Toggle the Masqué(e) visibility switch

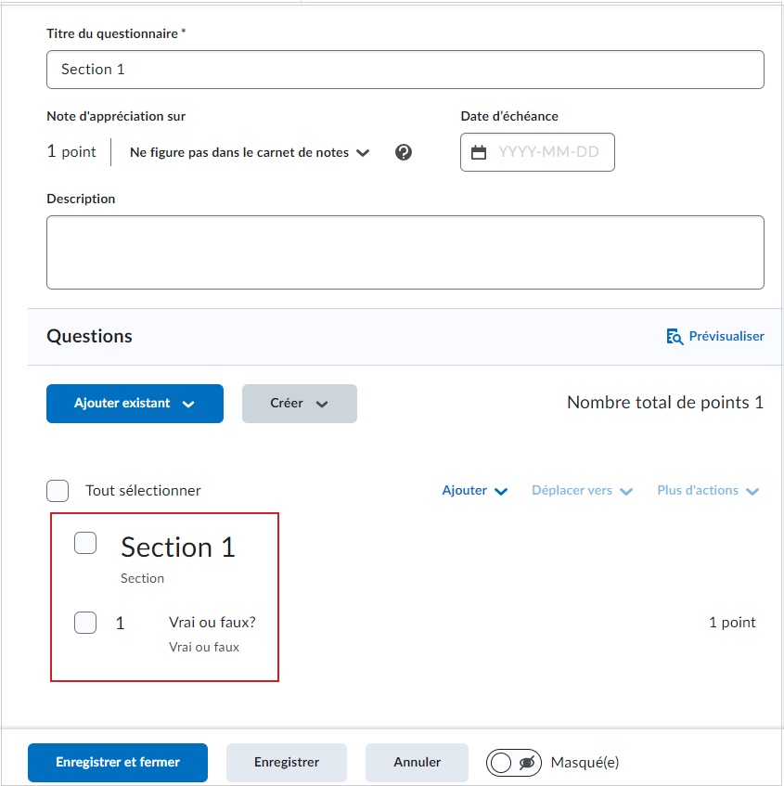(x=514, y=763)
